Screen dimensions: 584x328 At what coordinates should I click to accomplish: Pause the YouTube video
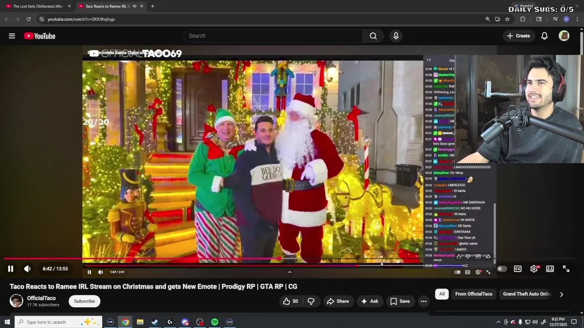(10, 269)
